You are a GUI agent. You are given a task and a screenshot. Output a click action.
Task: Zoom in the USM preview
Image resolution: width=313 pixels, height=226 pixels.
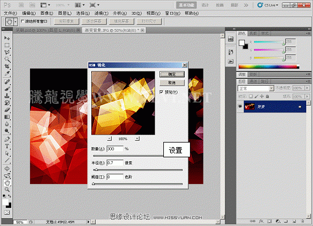tap(137, 139)
